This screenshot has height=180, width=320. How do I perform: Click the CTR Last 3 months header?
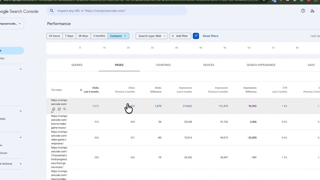pyautogui.click(x=279, y=90)
